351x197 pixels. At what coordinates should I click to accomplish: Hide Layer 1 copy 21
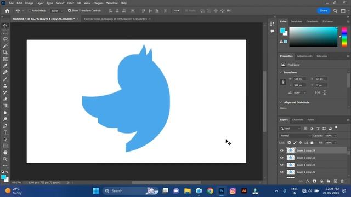[x=281, y=172]
